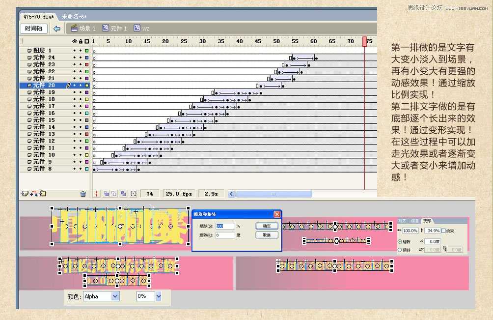Click the eye column header icon

click(75, 41)
